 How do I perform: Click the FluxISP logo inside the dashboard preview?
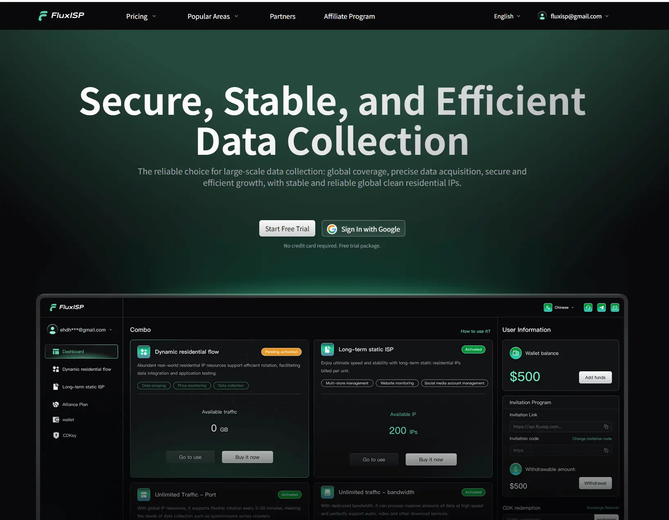67,307
